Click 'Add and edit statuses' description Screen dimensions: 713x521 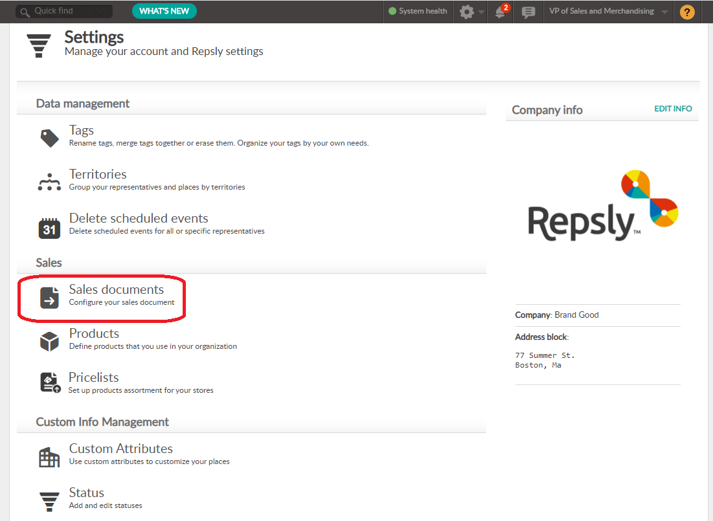[106, 505]
